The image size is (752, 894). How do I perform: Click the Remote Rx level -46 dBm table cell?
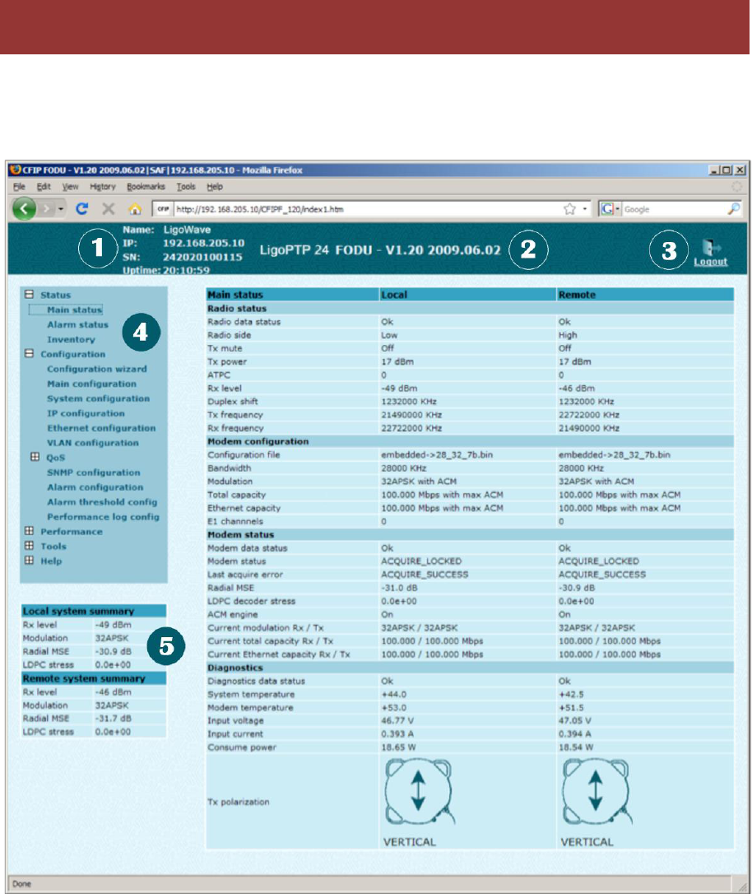click(x=645, y=389)
